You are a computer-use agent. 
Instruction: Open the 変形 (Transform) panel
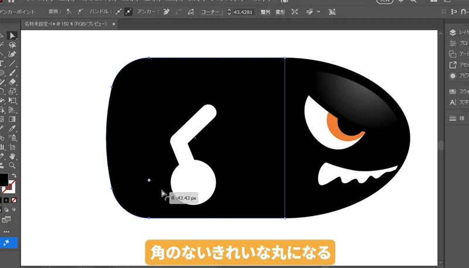point(279,11)
